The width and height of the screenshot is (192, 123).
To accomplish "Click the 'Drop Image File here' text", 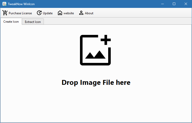I will point(96,83).
